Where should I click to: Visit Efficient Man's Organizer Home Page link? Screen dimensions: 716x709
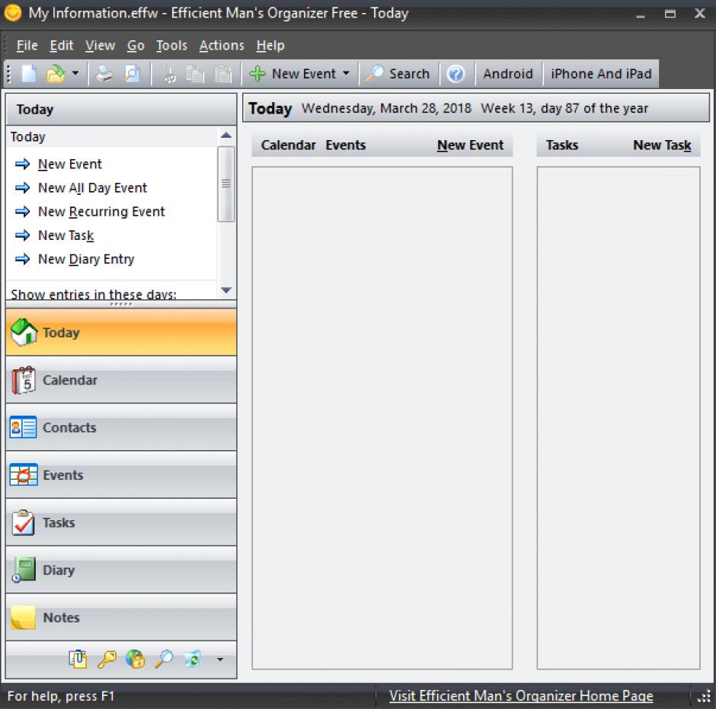[521, 696]
